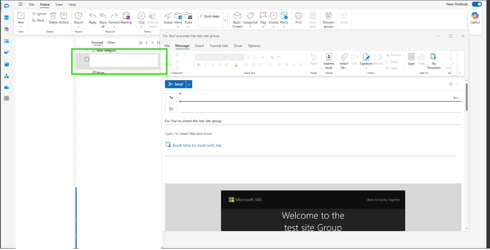The width and height of the screenshot is (490, 250).
Task: Expand the Quick steps gallery arrow
Action: pos(225,20)
